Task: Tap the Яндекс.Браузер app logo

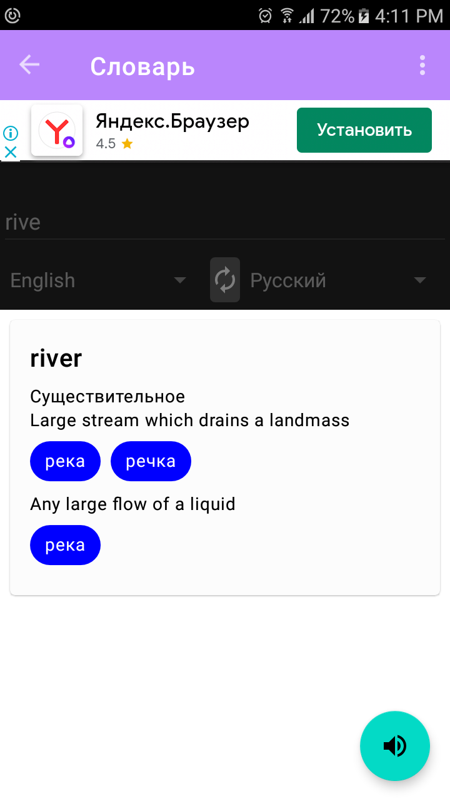Action: [x=57, y=130]
